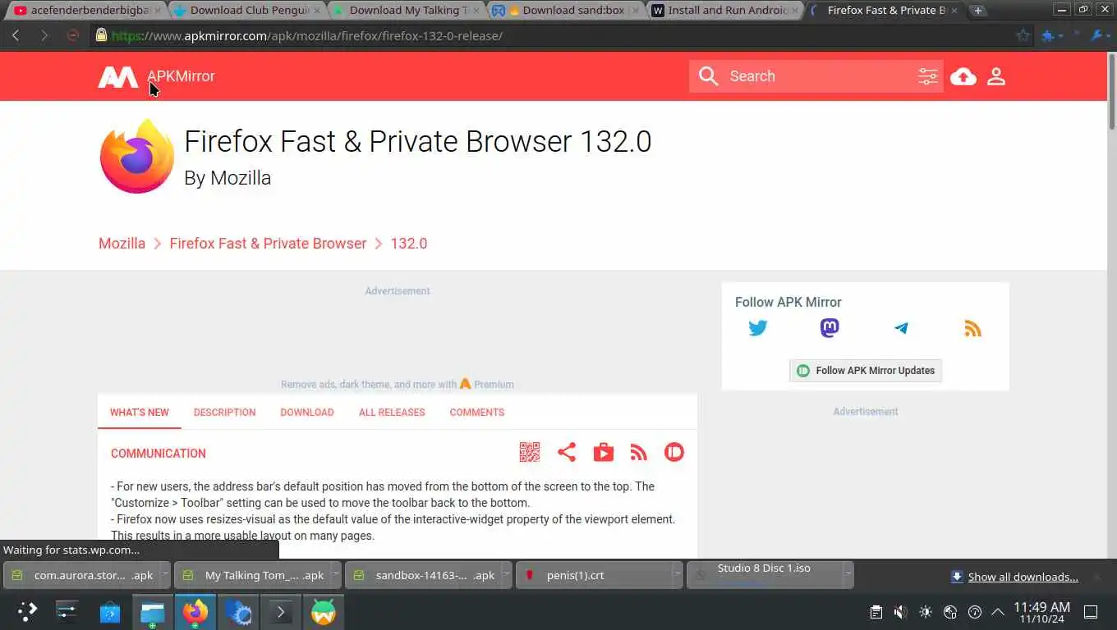Viewport: 1117px width, 630px height.
Task: Open the user account icon
Action: click(x=996, y=76)
